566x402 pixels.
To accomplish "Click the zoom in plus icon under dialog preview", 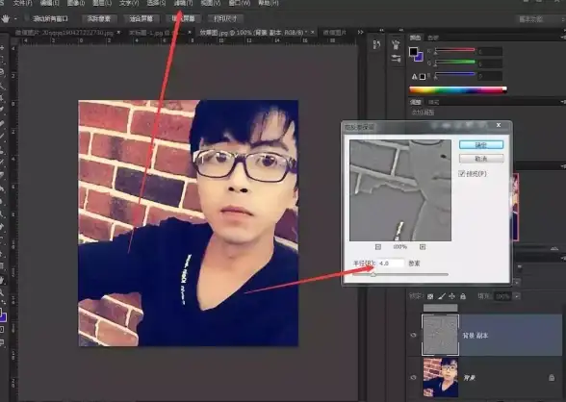I will pyautogui.click(x=423, y=247).
